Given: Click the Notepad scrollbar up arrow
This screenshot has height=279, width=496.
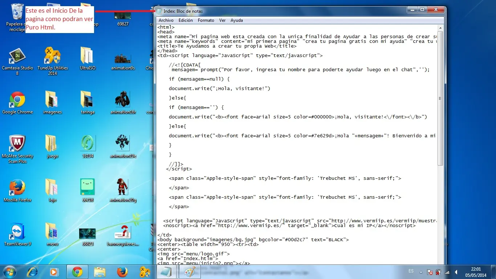Looking at the screenshot, I should click(440, 28).
